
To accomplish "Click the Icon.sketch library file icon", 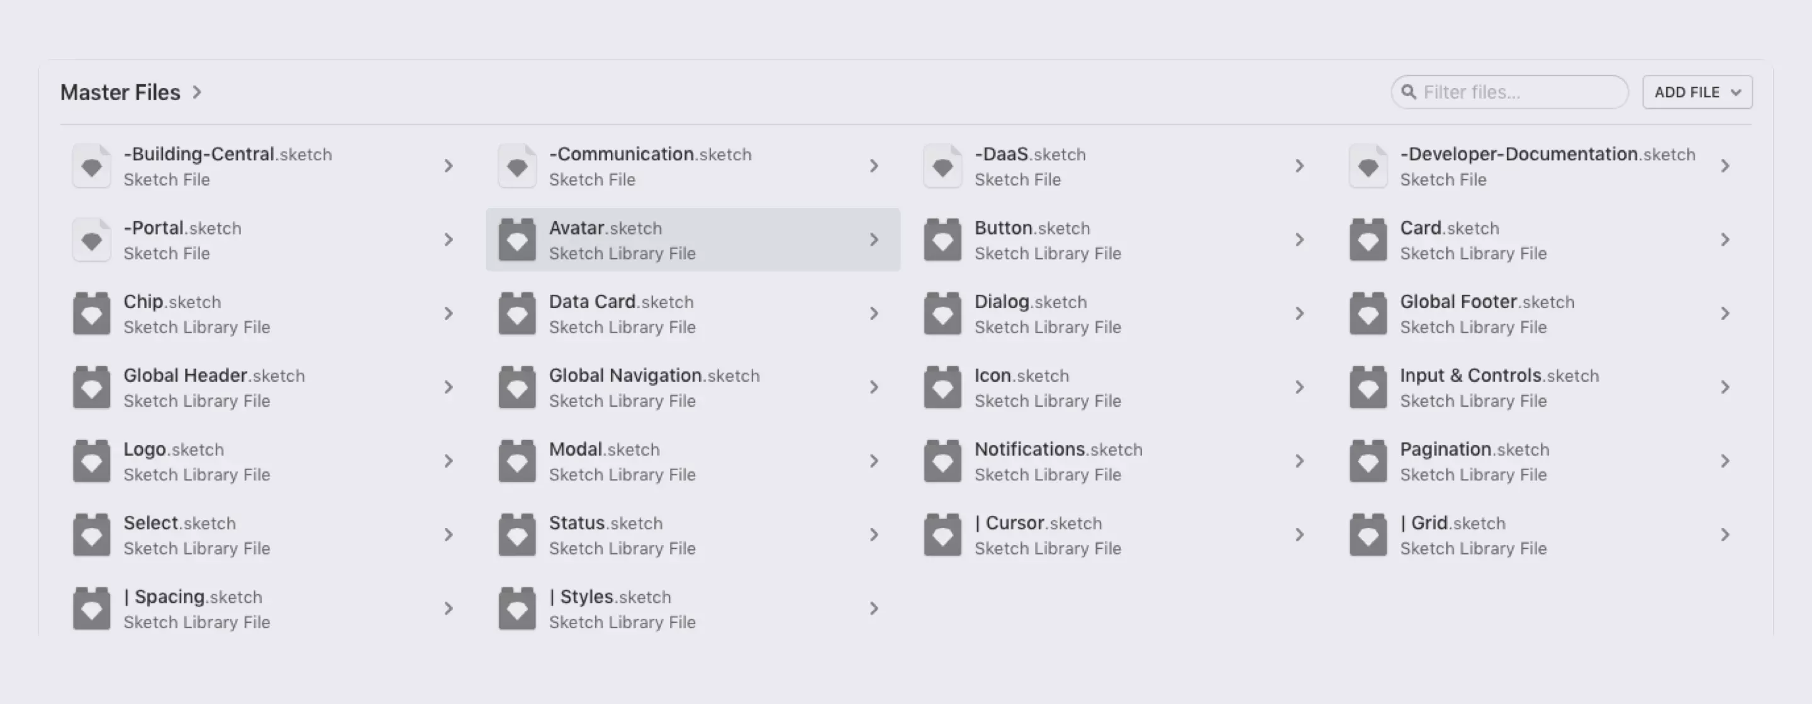I will coord(942,387).
